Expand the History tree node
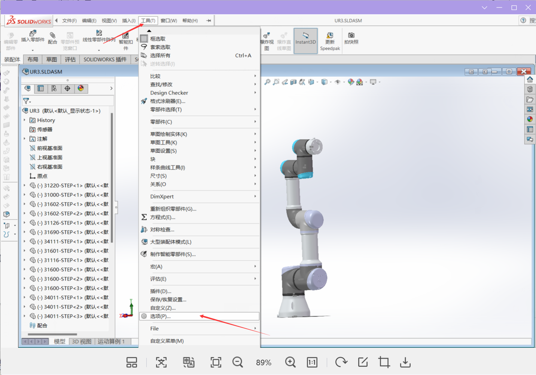This screenshot has height=375, width=536. tap(25, 120)
